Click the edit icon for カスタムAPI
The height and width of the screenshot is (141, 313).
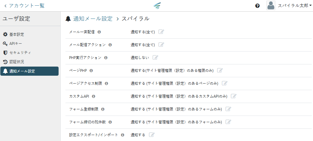(233, 96)
